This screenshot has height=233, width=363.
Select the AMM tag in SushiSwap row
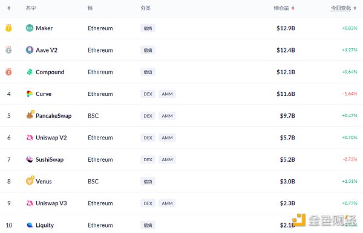(x=167, y=159)
